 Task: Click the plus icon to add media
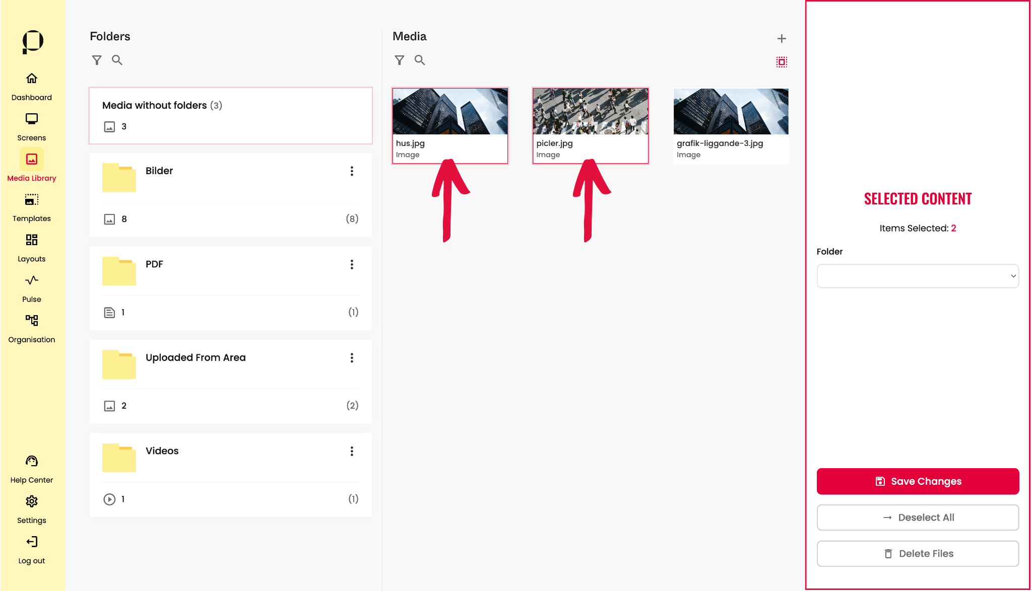[x=782, y=39]
